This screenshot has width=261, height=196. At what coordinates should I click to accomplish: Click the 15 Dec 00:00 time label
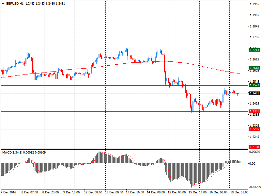pos(177,192)
